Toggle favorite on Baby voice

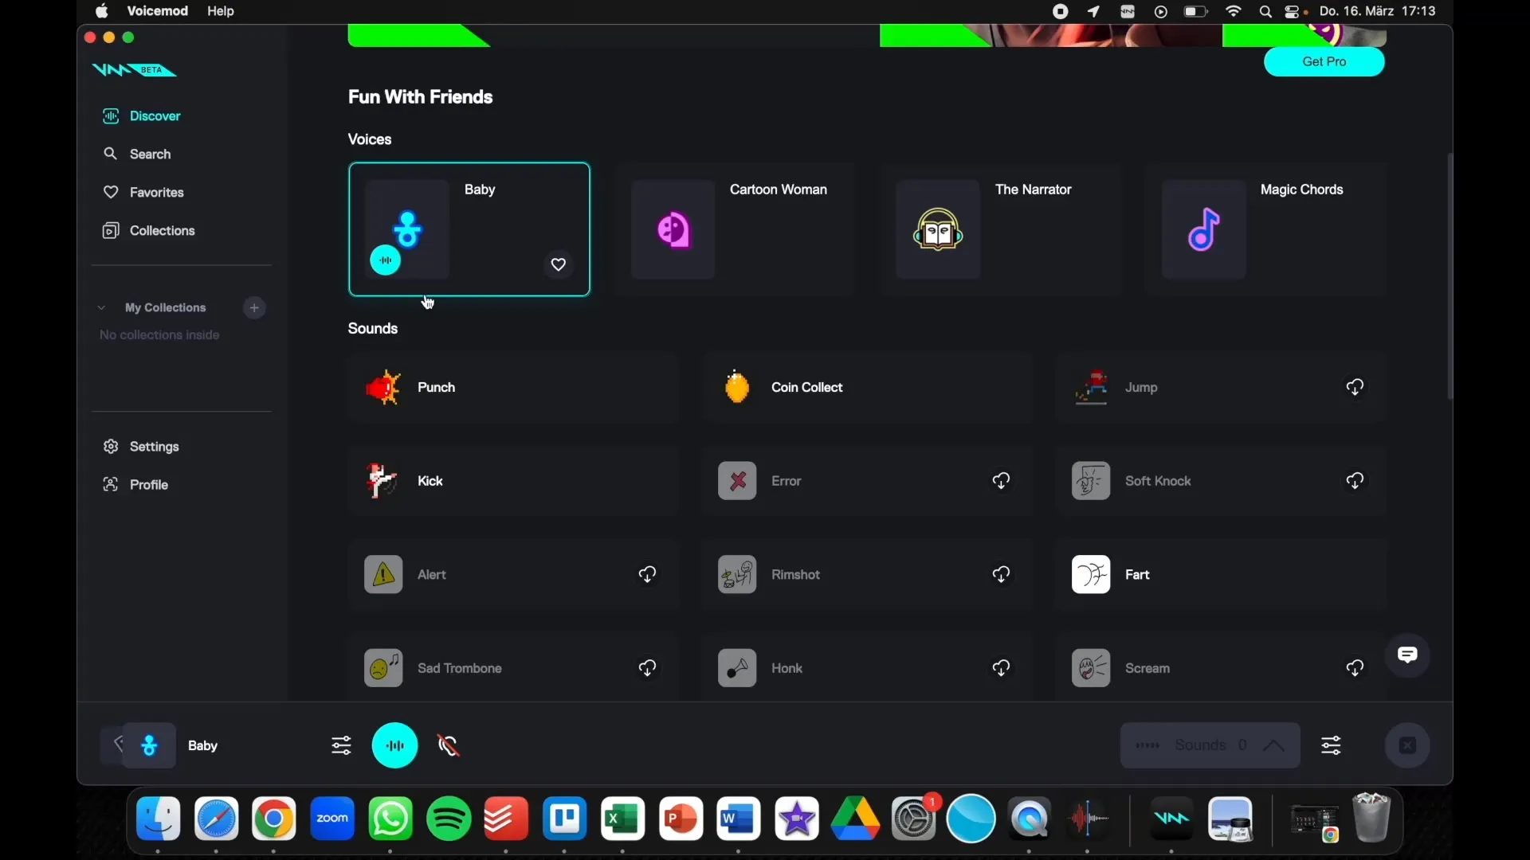(558, 264)
